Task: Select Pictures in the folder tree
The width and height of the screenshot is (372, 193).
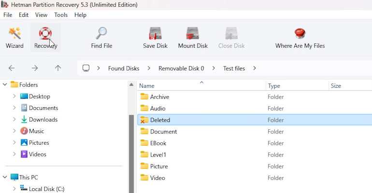Action: (x=35, y=143)
